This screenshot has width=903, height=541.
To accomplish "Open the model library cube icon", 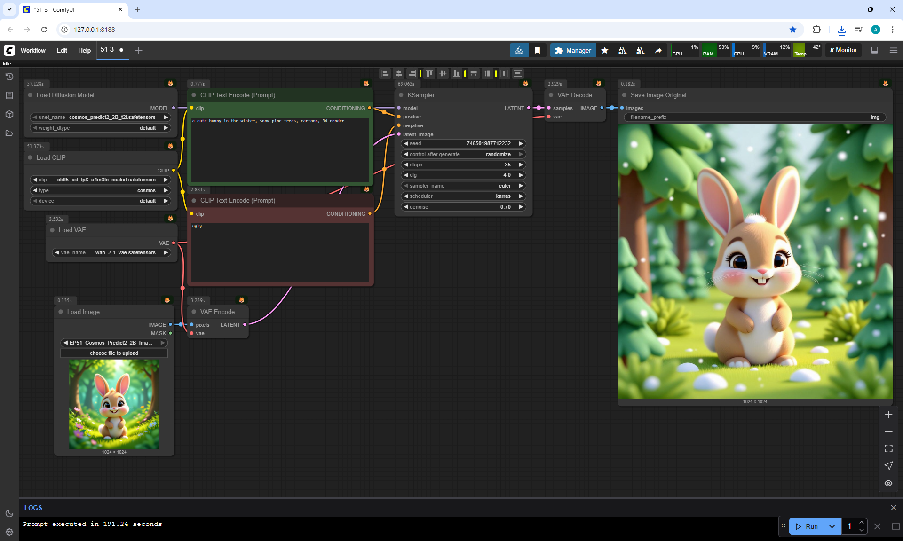I will [x=9, y=114].
